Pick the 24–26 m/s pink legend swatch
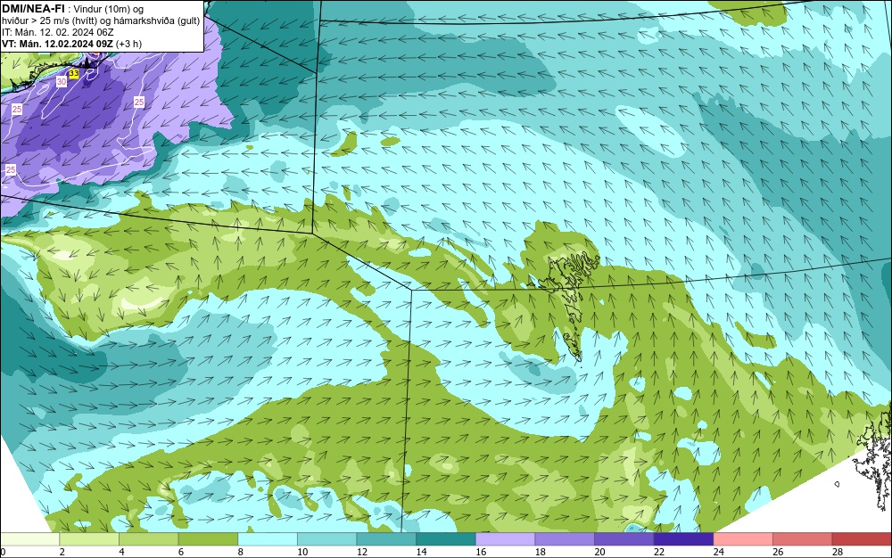This screenshot has width=892, height=558. [743, 539]
